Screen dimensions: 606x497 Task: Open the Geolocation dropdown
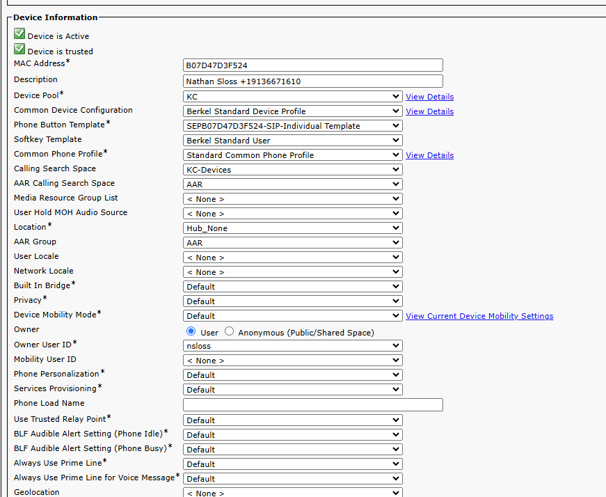point(293,492)
